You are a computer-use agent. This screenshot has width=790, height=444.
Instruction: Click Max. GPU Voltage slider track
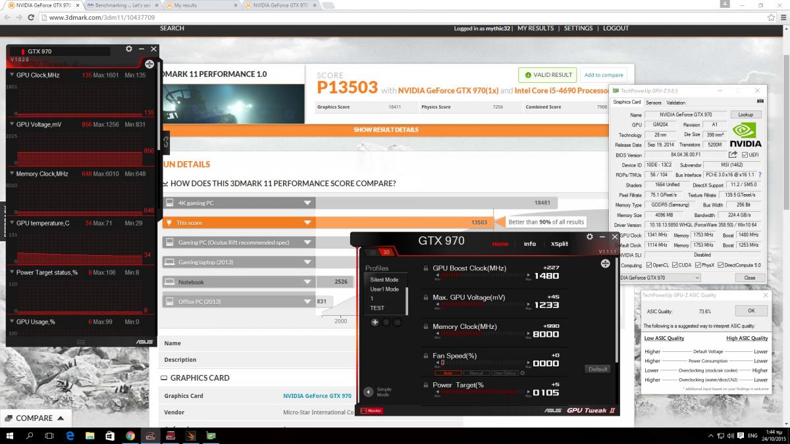point(481,305)
